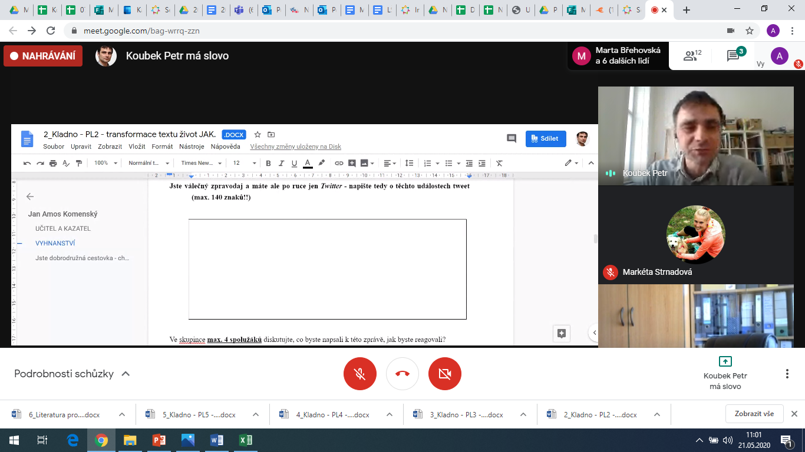Open dropdown for 2_Kladno - PL2 download

pyautogui.click(x=657, y=414)
